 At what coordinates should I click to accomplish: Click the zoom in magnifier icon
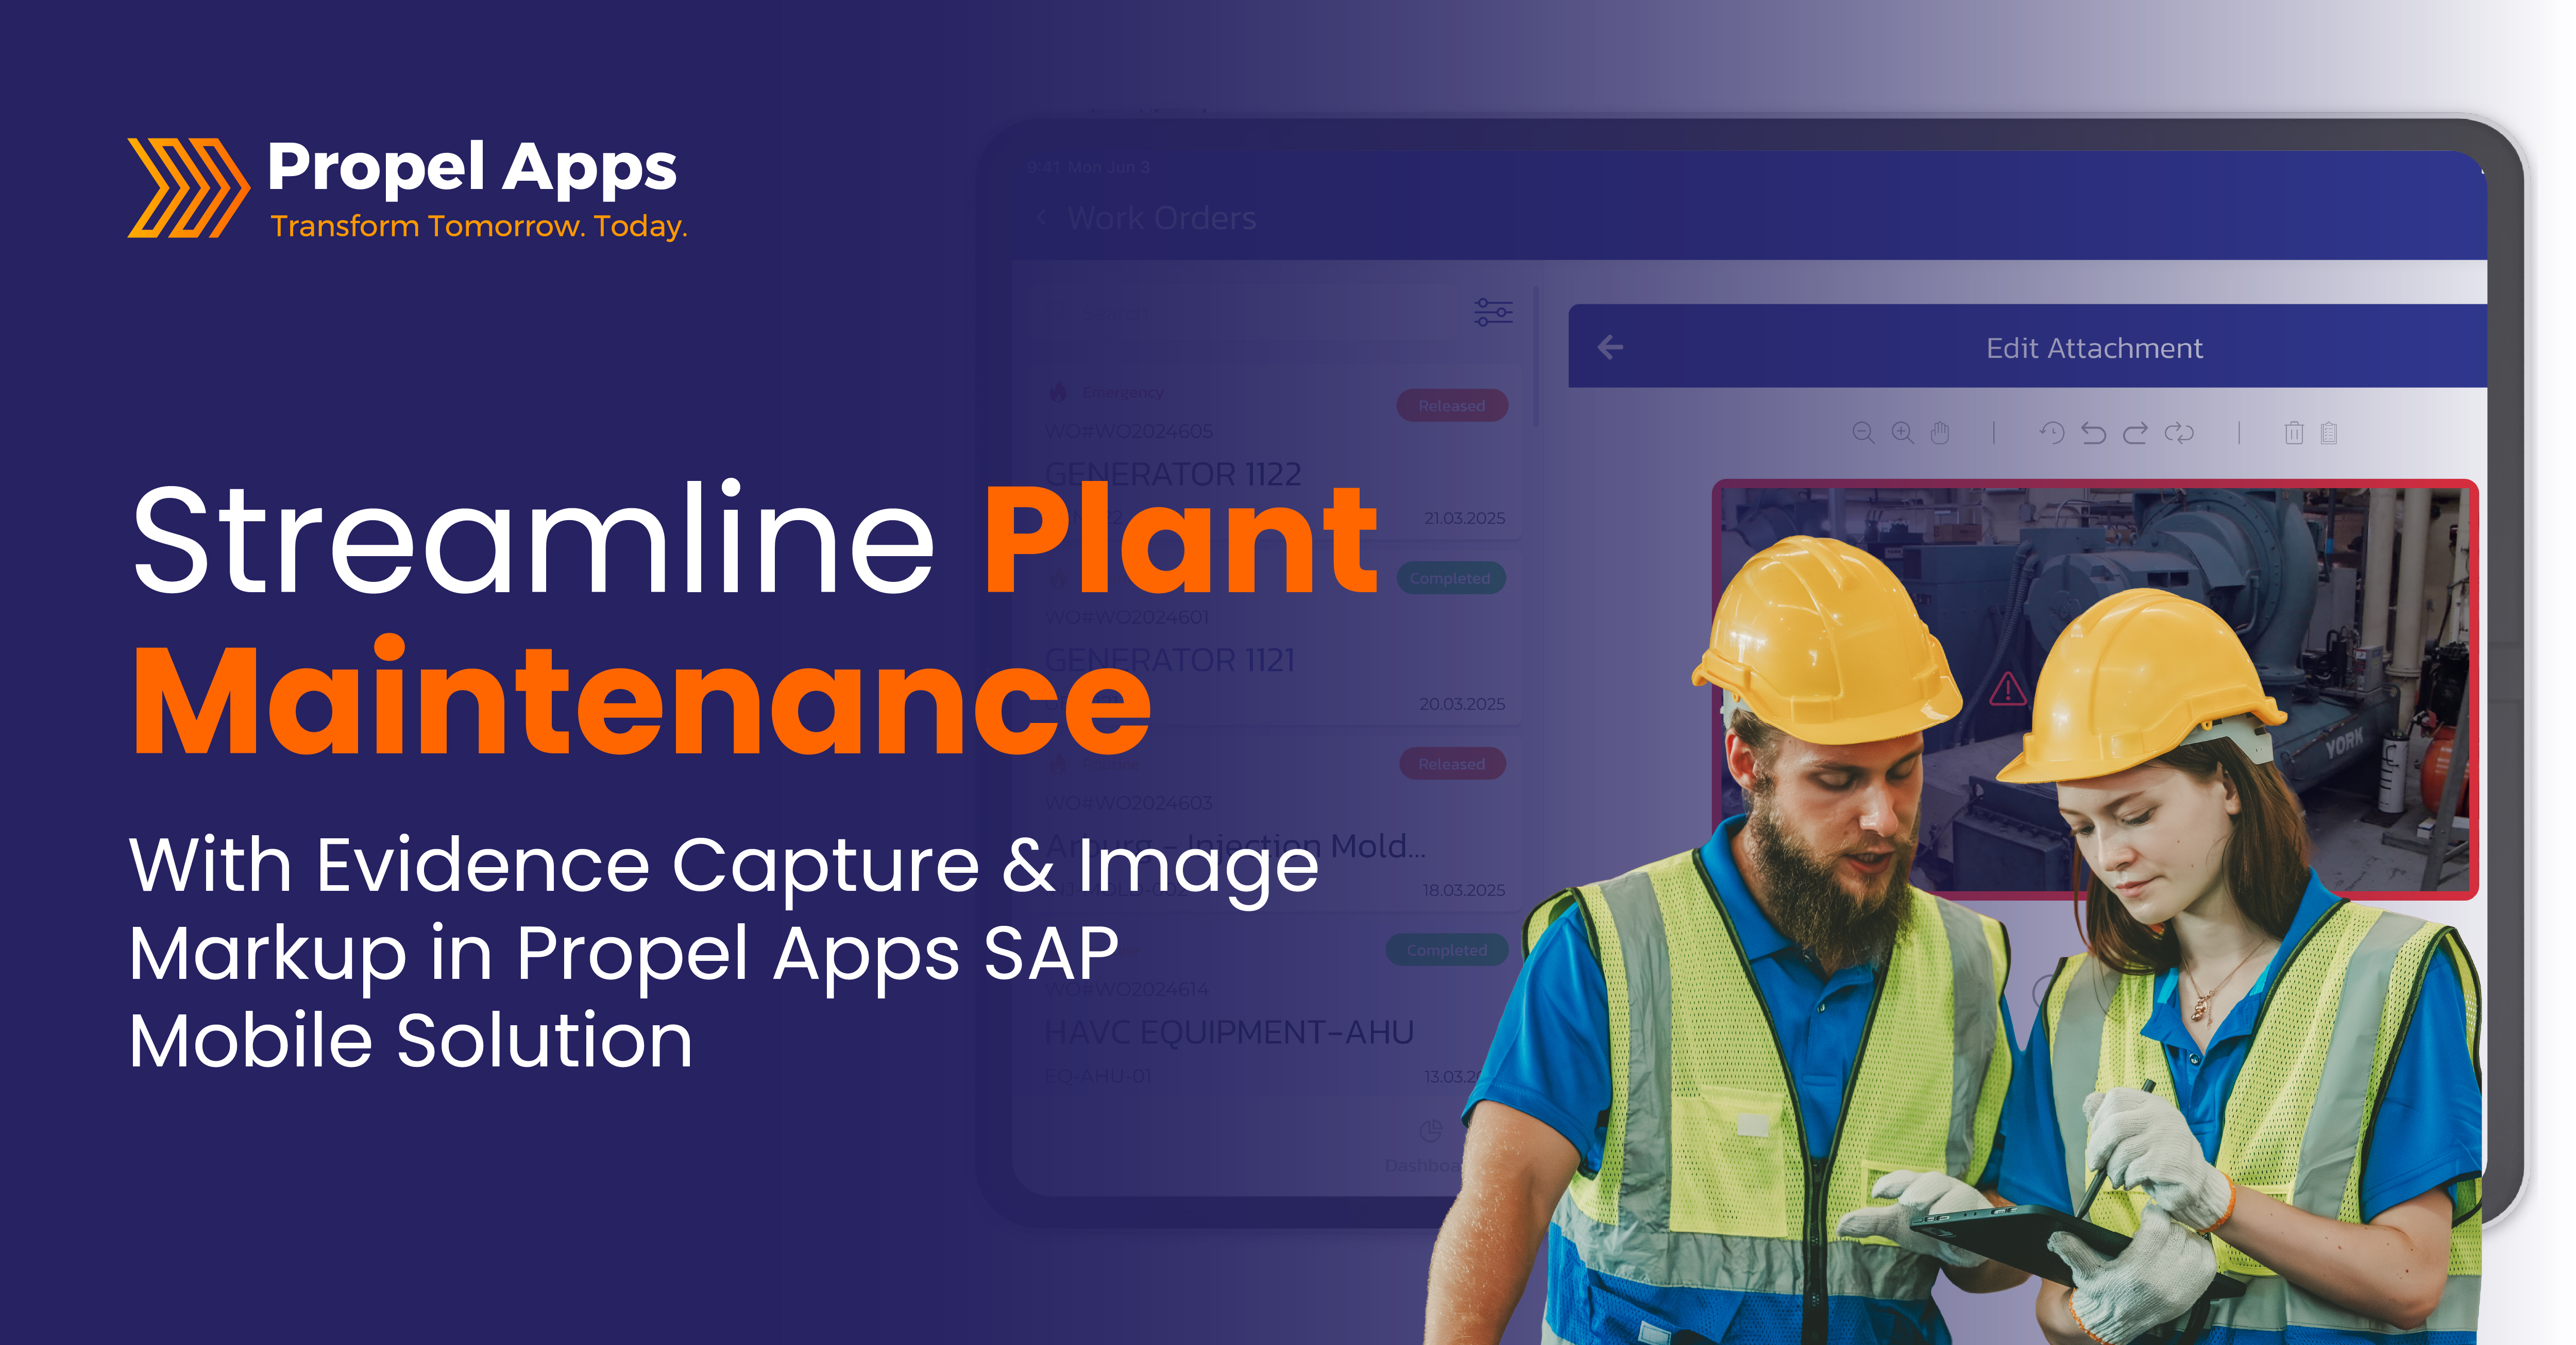1902,433
